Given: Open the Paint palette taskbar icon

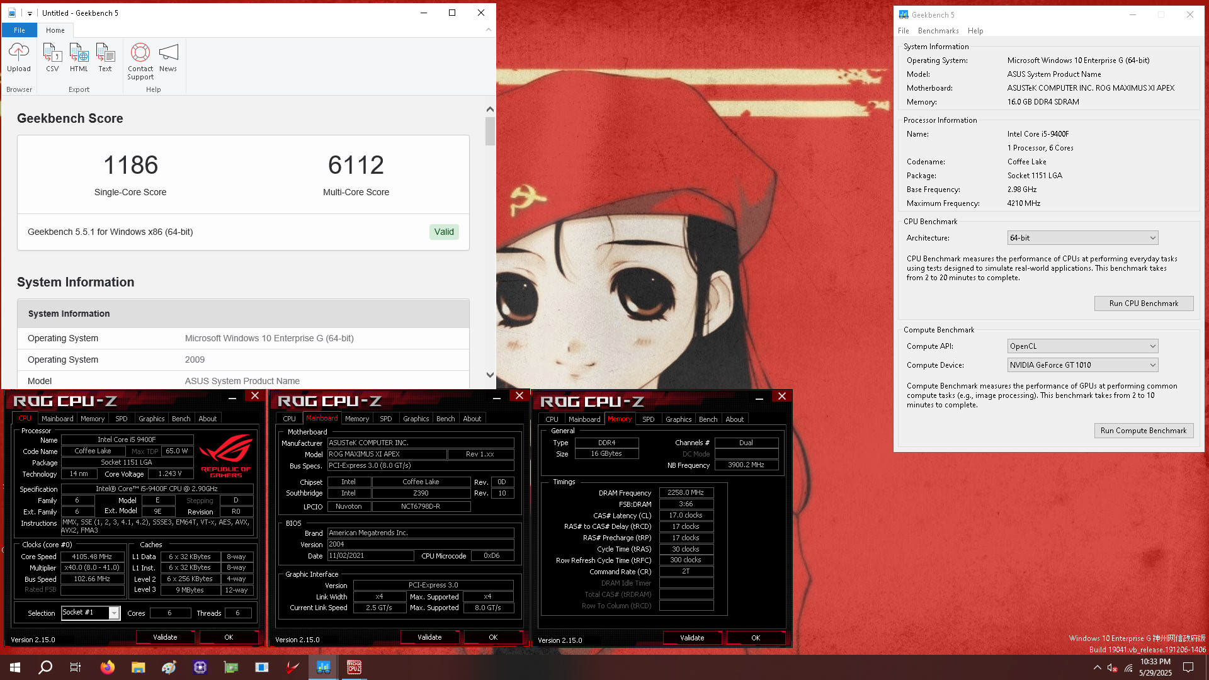Looking at the screenshot, I should coord(169,667).
